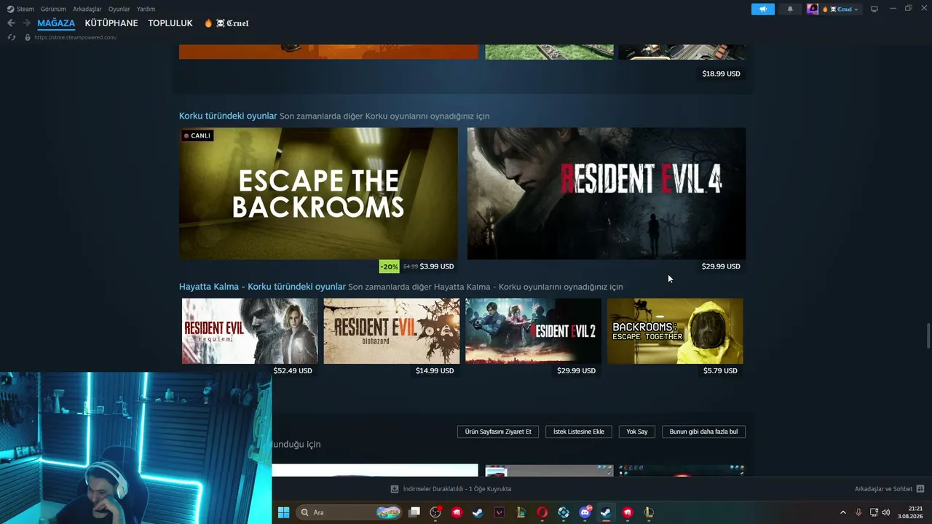The image size is (932, 524).
Task: Open the Windows Start menu
Action: click(x=283, y=512)
